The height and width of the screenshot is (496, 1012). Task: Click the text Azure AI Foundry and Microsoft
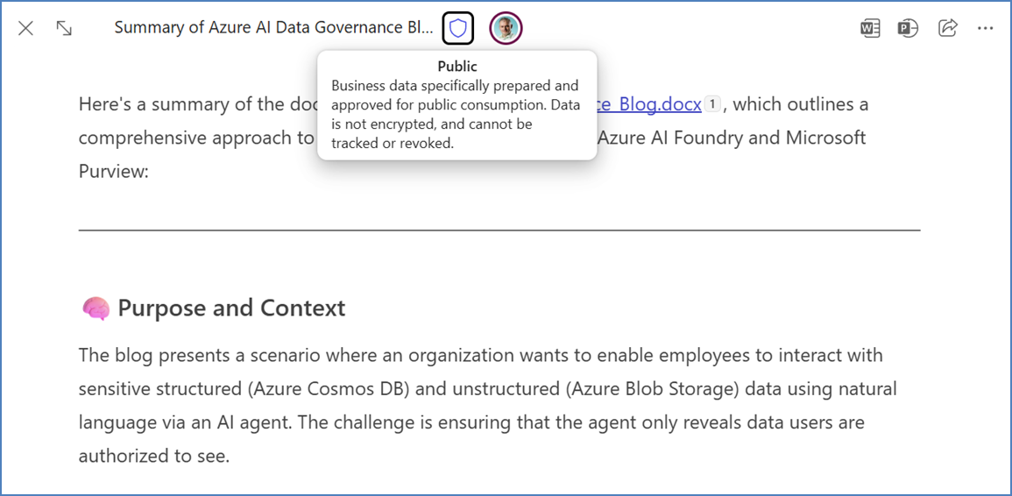pos(732,138)
